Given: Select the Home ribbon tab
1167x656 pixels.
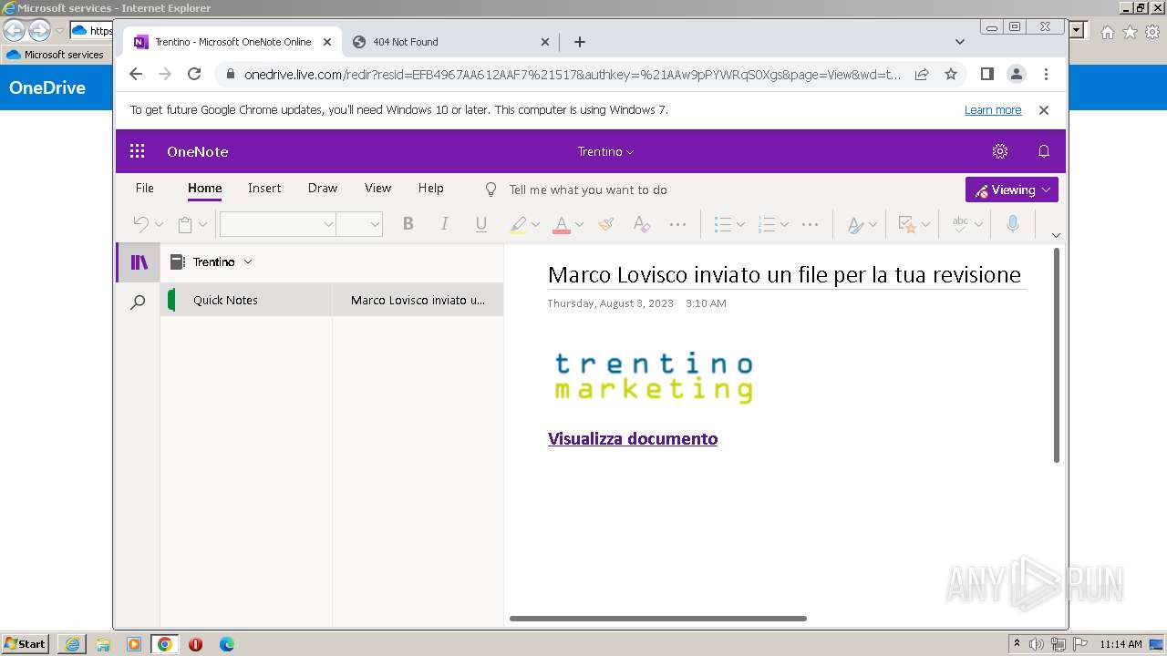Looking at the screenshot, I should point(204,188).
